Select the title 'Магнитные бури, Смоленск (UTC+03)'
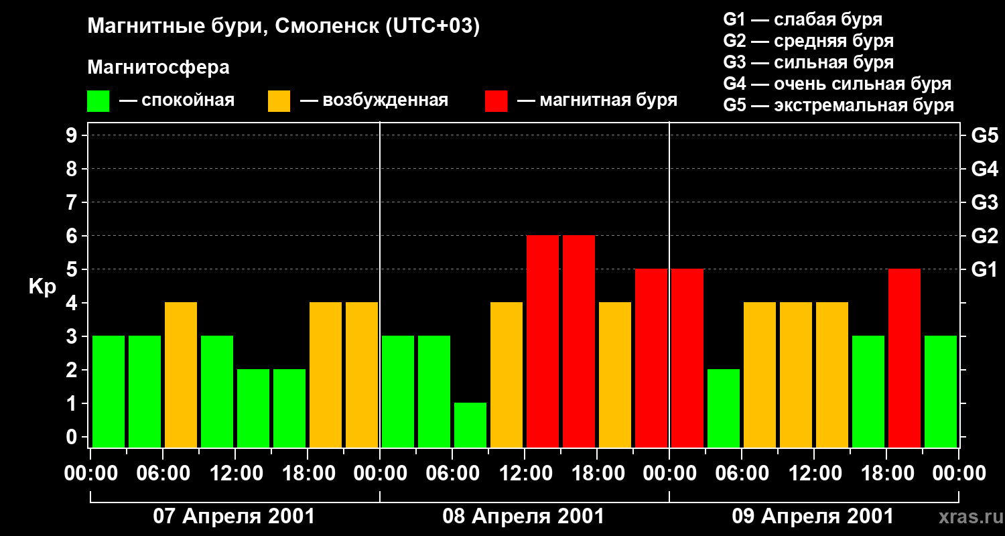Screen dimensions: 1005x536 coord(284,27)
